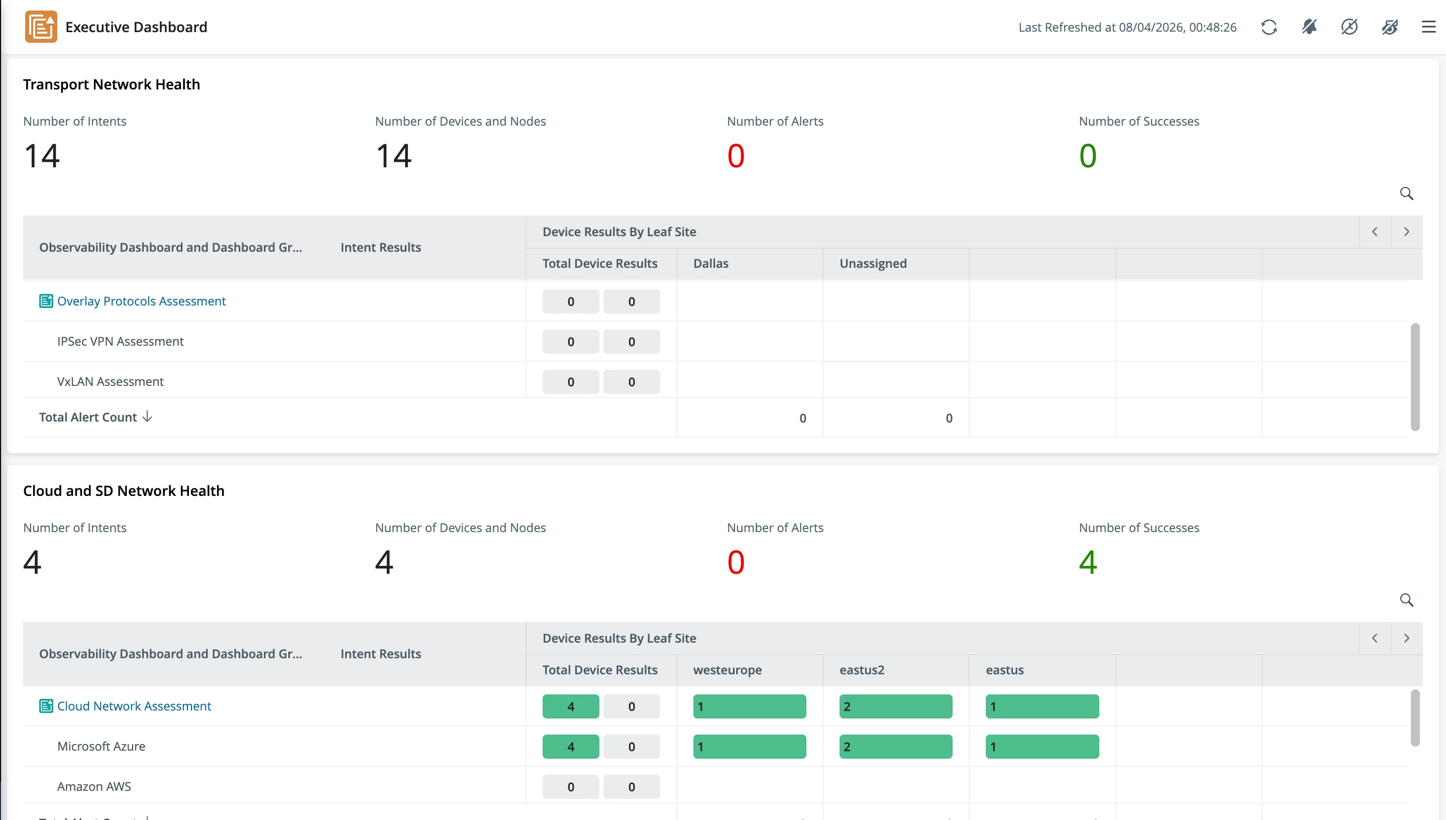1446x820 pixels.
Task: Click the search icon in Cloud and SD Network Health
Action: 1407,600
